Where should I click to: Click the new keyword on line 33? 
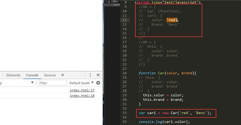tap(165, 113)
